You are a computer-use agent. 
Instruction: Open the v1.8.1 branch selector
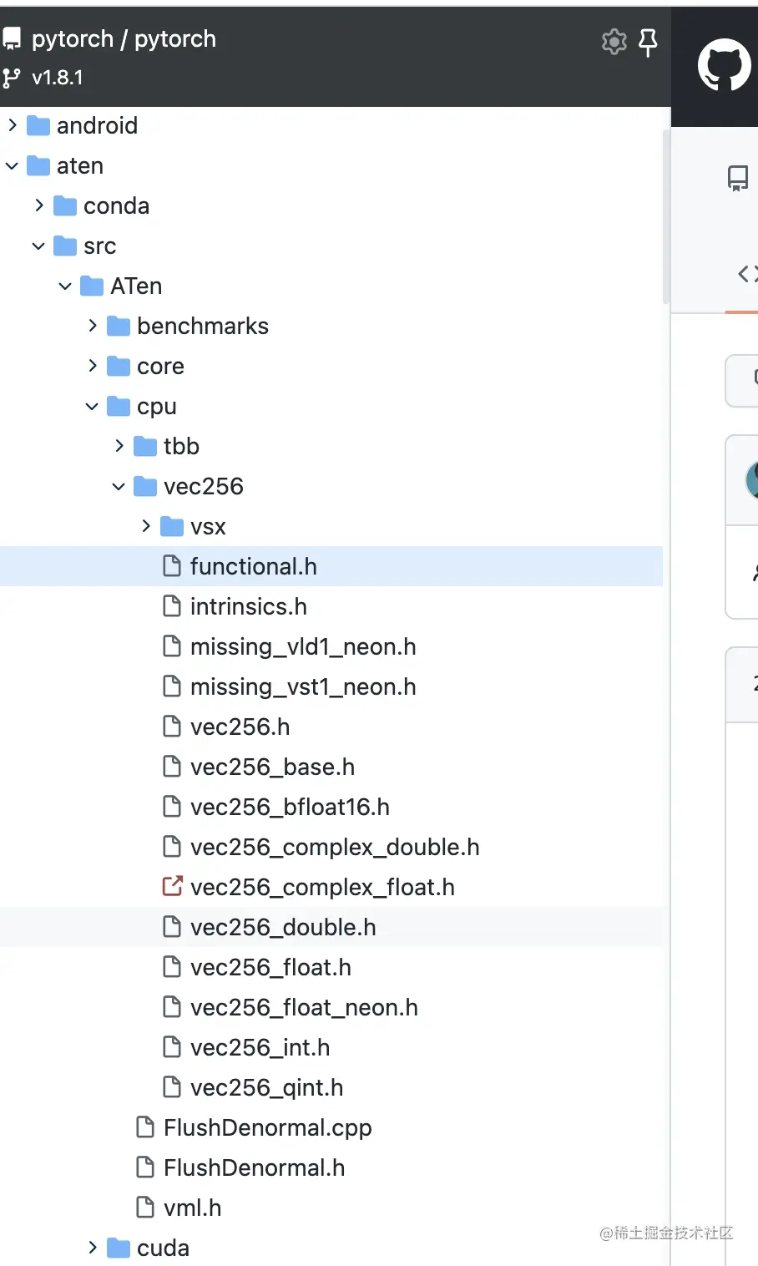click(x=55, y=77)
